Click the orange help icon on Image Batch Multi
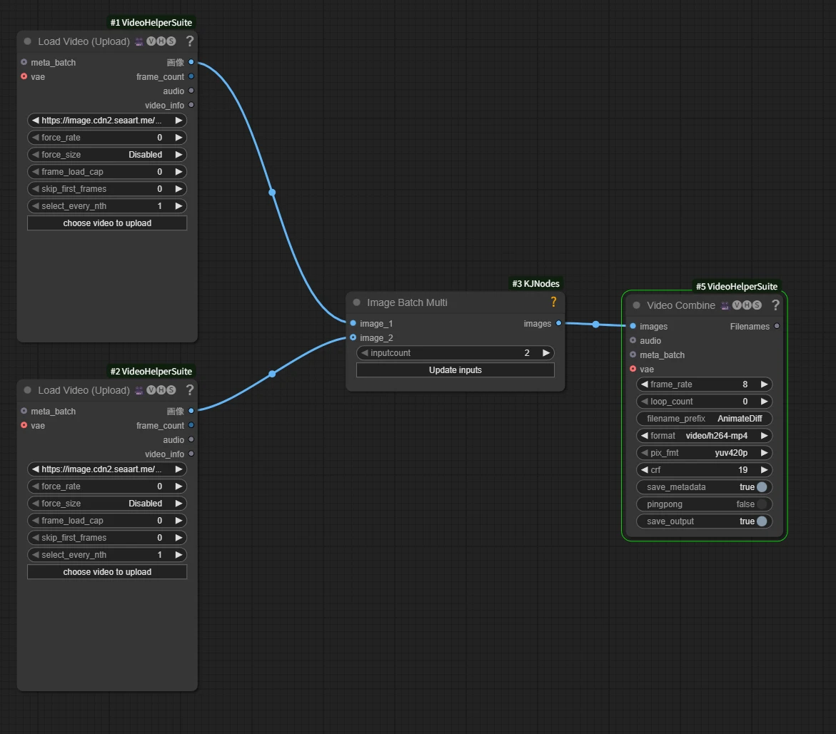Viewport: 836px width, 734px height. (553, 302)
